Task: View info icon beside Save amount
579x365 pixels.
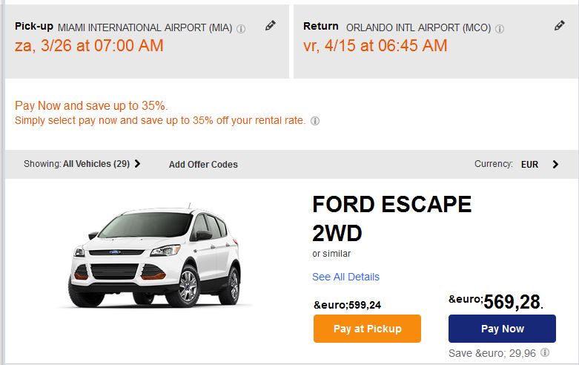Action: [545, 353]
